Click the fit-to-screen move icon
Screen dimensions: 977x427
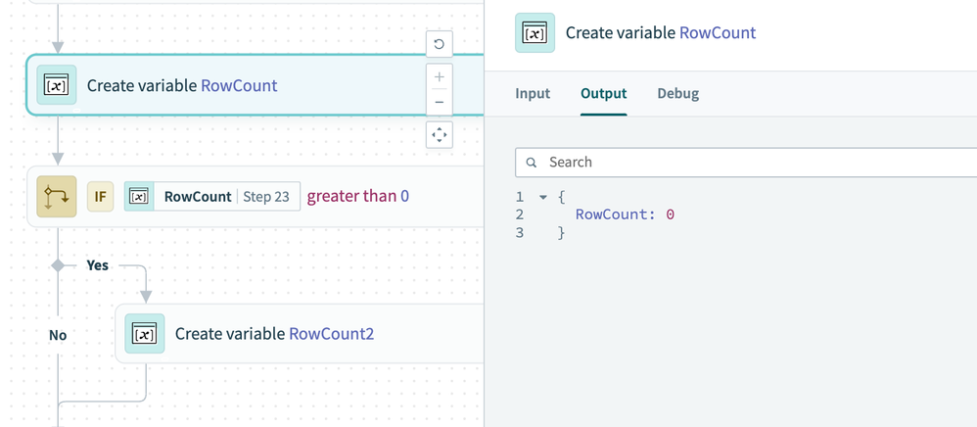click(x=439, y=134)
